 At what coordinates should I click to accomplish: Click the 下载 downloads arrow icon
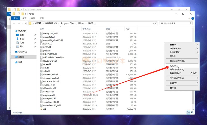18,39
